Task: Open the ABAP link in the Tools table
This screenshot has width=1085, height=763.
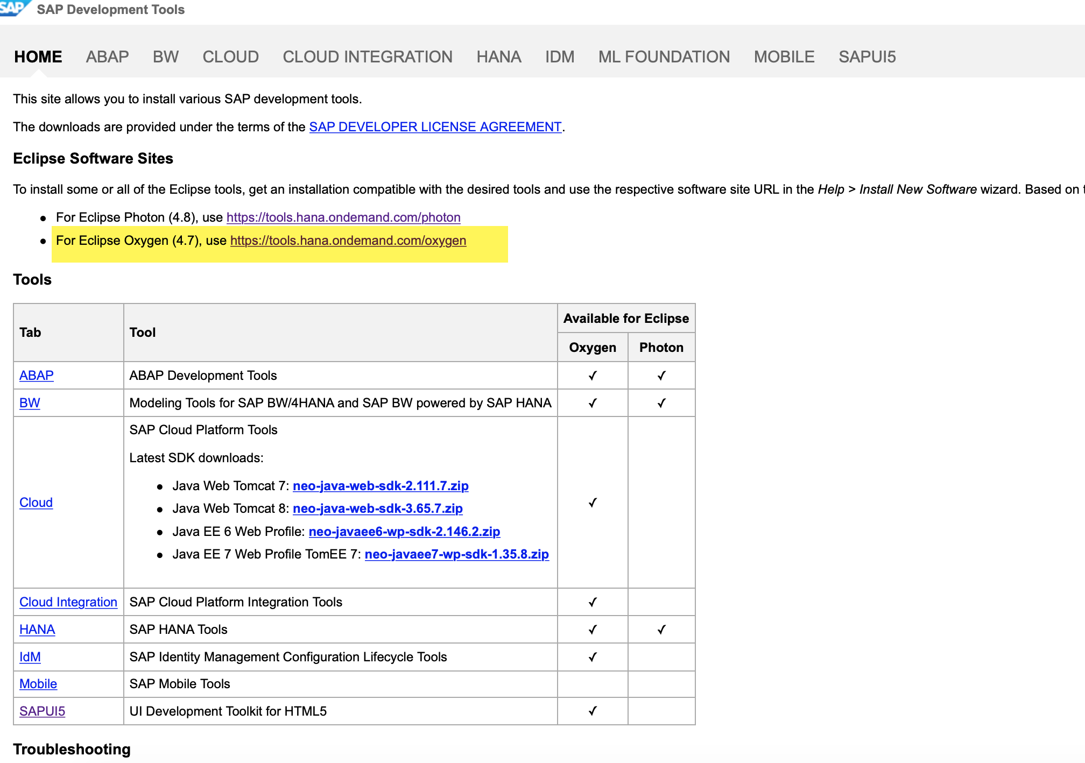Action: [37, 376]
